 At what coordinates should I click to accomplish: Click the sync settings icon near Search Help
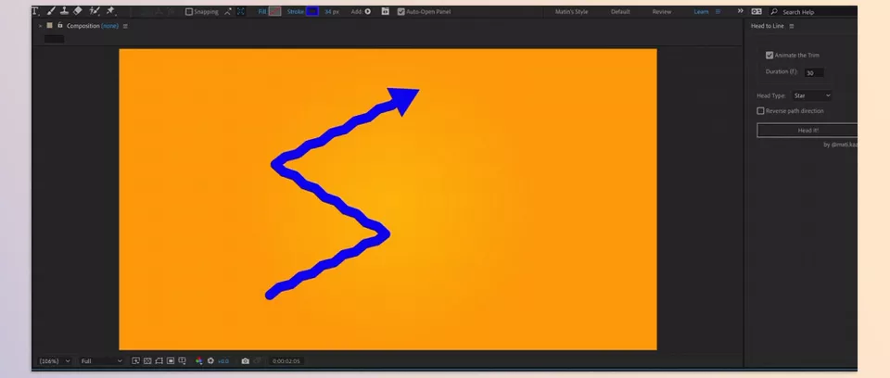pyautogui.click(x=756, y=11)
